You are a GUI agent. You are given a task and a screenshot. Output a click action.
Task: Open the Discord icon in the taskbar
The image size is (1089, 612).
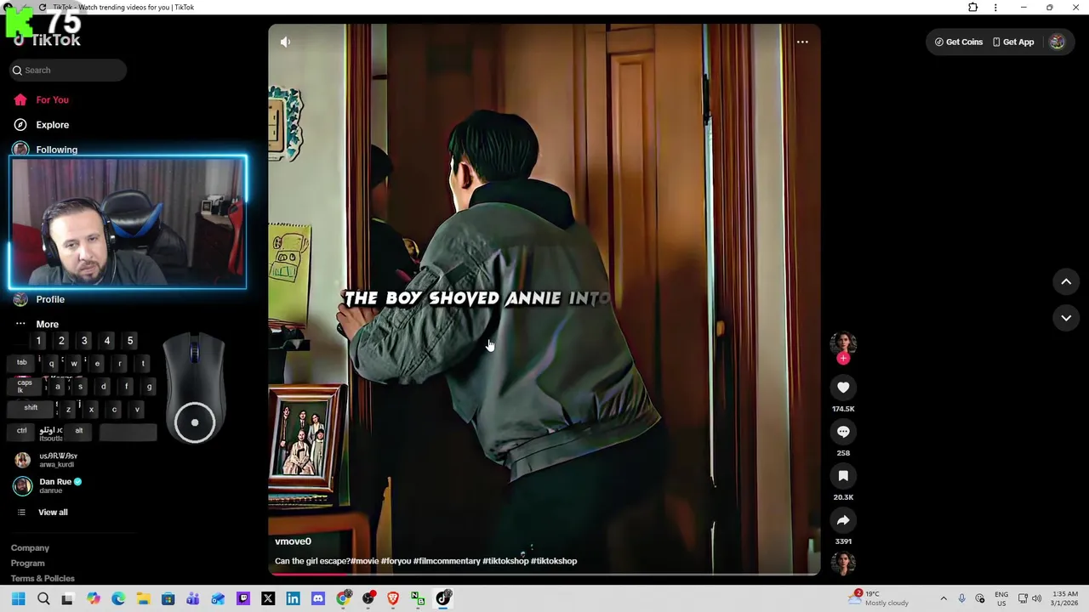(x=318, y=598)
